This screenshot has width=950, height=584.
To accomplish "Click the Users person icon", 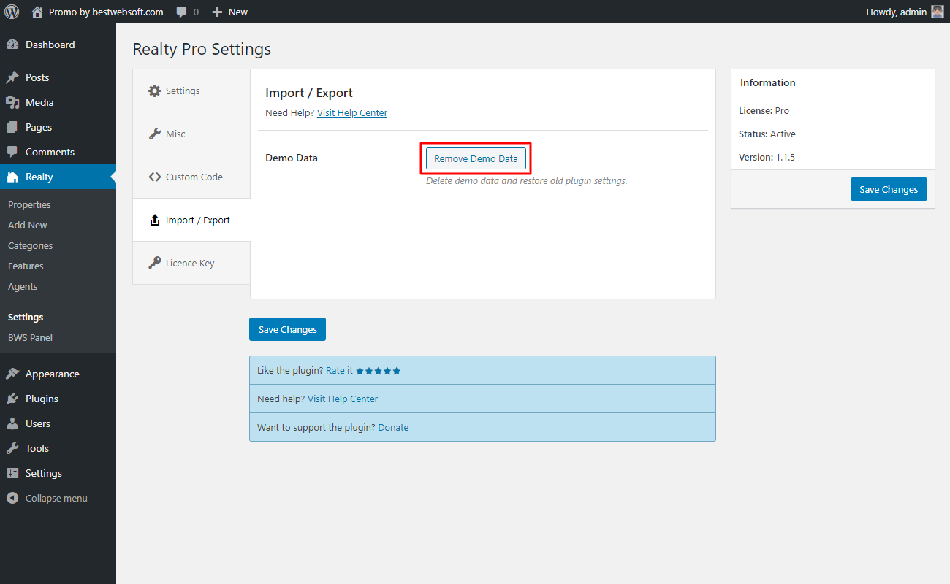I will (x=12, y=423).
